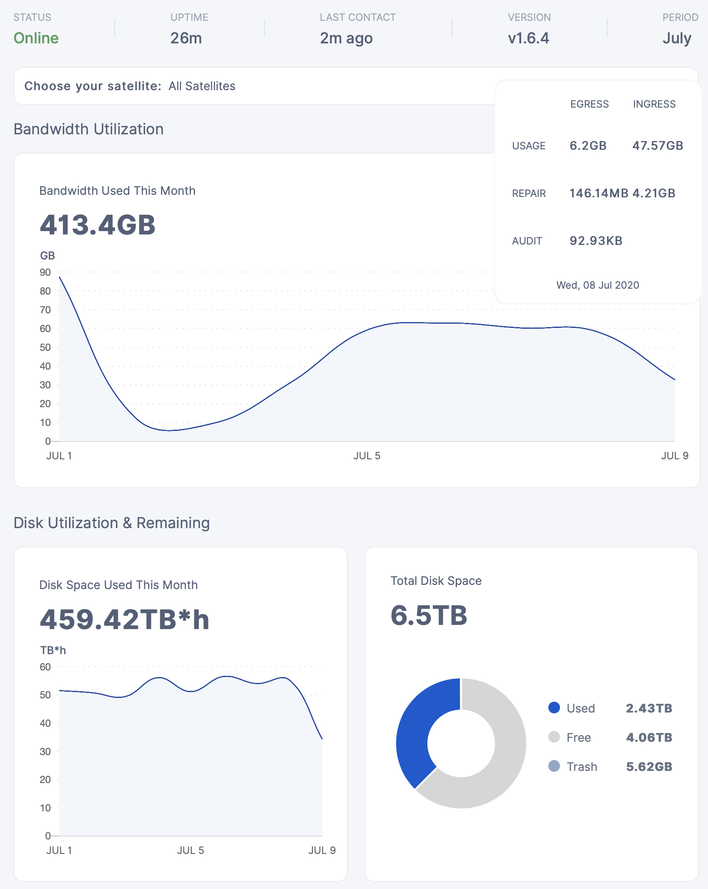Click the 146.14MB repair egress value
Image resolution: width=708 pixels, height=889 pixels.
599,193
